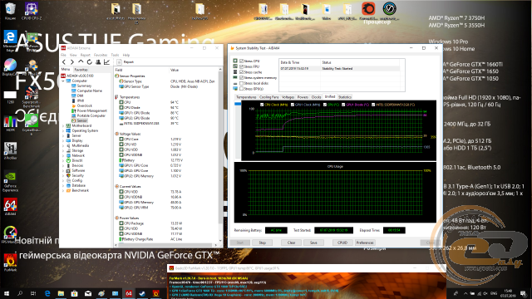Expand the Display tree node
This screenshot has height=299, width=532.
click(63, 140)
